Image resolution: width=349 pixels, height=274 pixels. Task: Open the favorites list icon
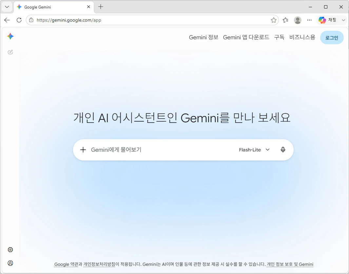[x=285, y=20]
